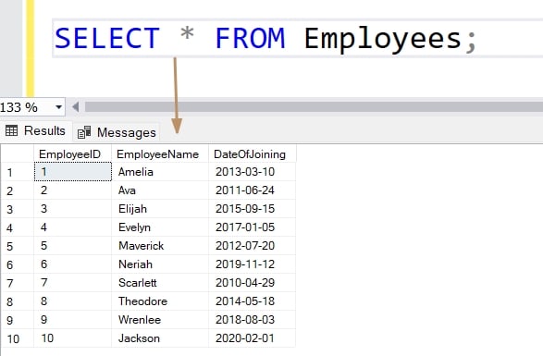Image resolution: width=543 pixels, height=356 pixels.
Task: Select the Evelyn name cell
Action: coord(160,227)
